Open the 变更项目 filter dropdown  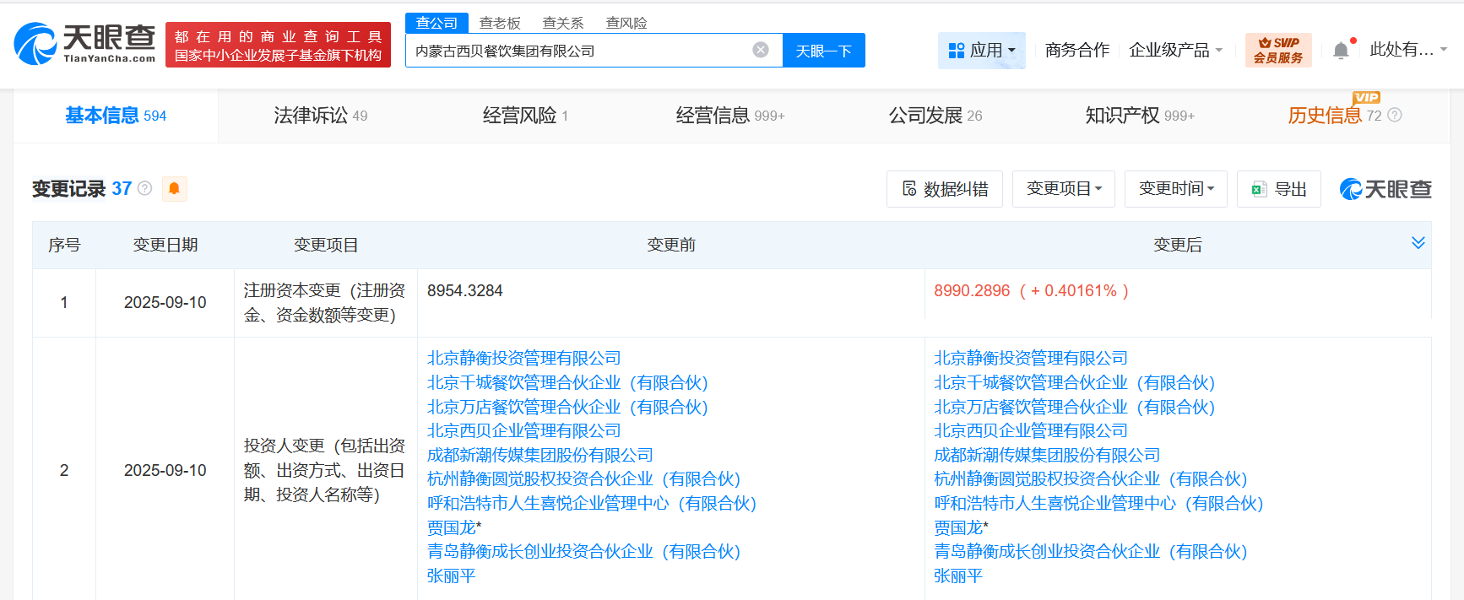(x=1064, y=189)
